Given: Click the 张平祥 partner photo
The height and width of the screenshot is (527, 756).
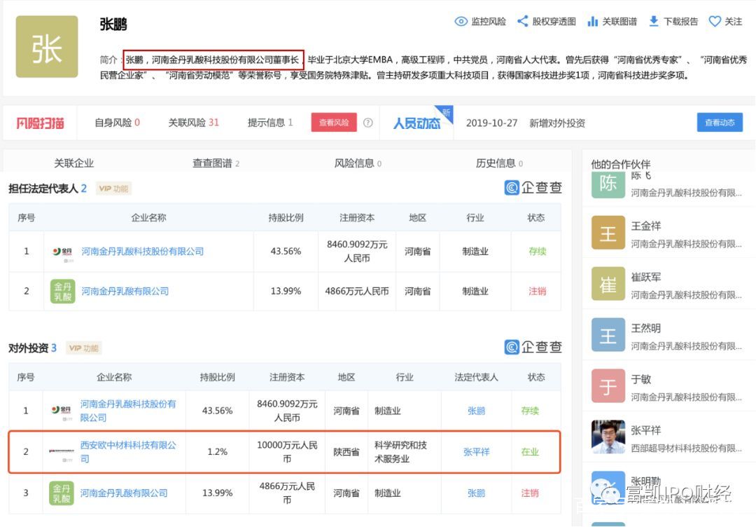Looking at the screenshot, I should click(x=608, y=437).
